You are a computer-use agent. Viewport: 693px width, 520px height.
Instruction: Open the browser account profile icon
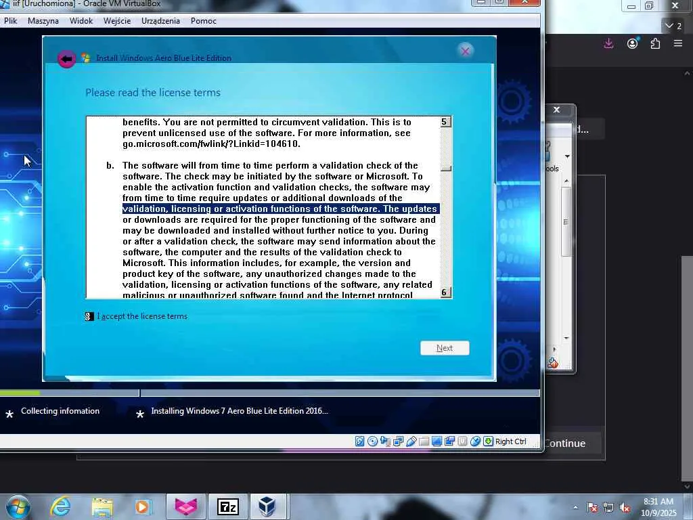tap(633, 43)
